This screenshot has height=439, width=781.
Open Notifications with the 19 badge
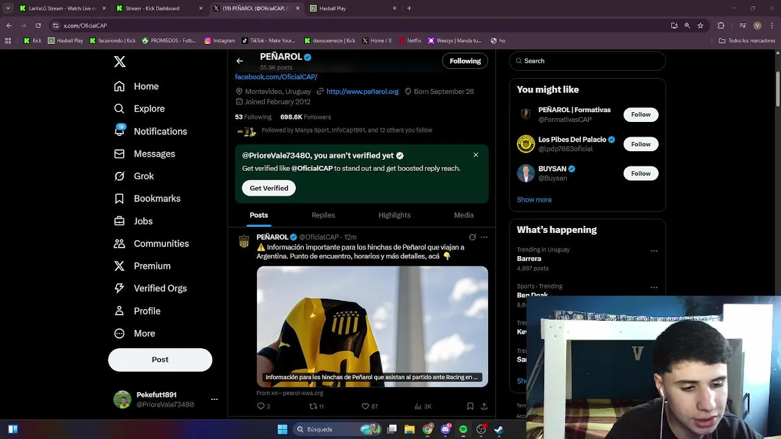pyautogui.click(x=150, y=131)
